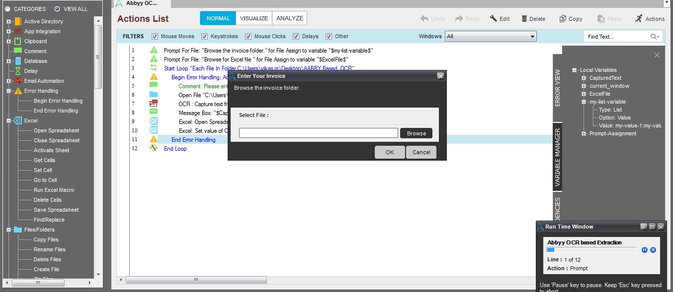Open the ERROR VIEW side tab
Image resolution: width=673 pixels, height=292 pixels.
(x=557, y=88)
